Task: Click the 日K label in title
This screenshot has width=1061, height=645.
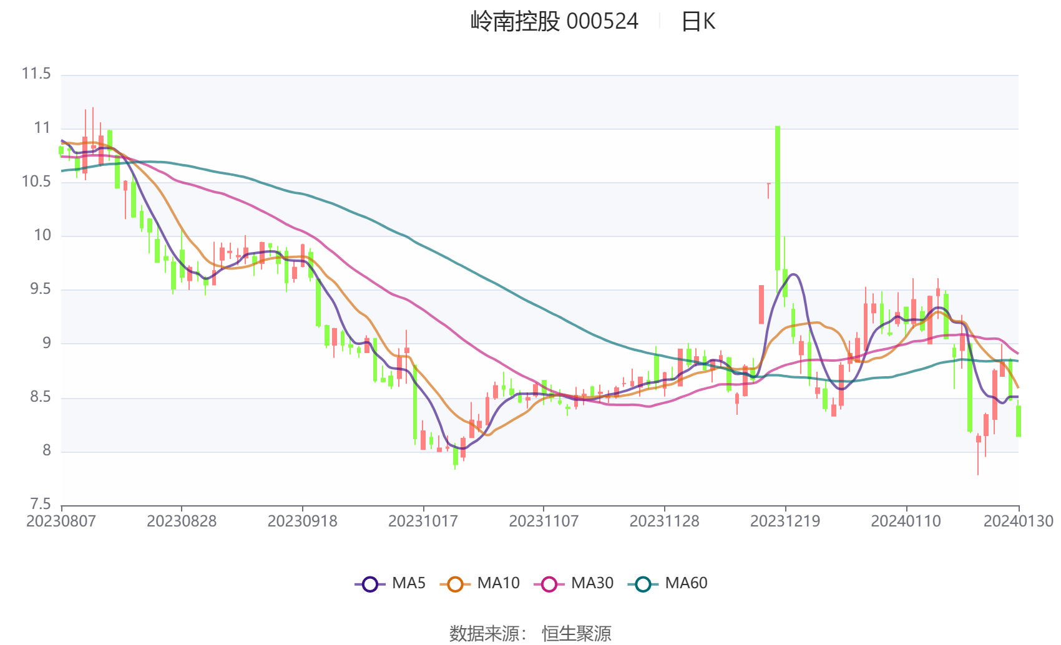Action: pos(698,21)
